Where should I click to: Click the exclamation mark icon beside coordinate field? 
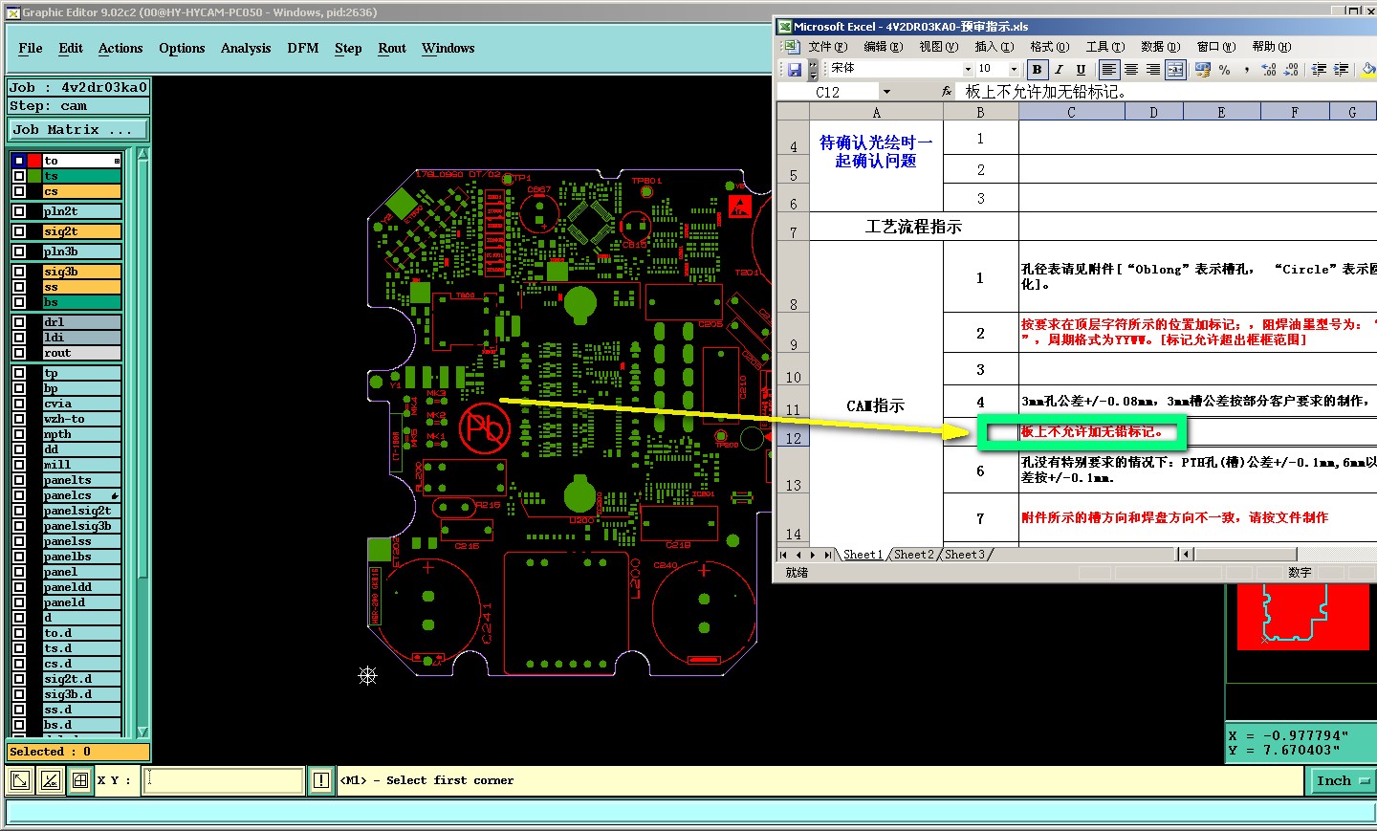321,780
